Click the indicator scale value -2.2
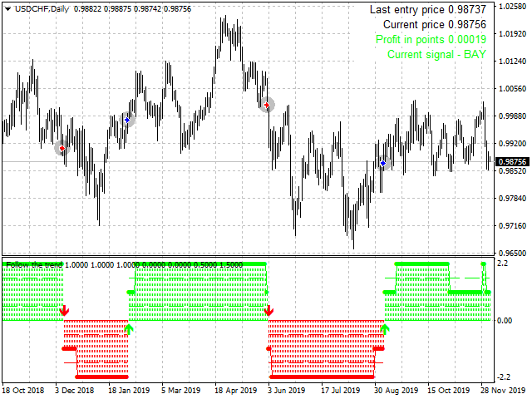Viewport: 532px width, 399px height. [x=504, y=377]
